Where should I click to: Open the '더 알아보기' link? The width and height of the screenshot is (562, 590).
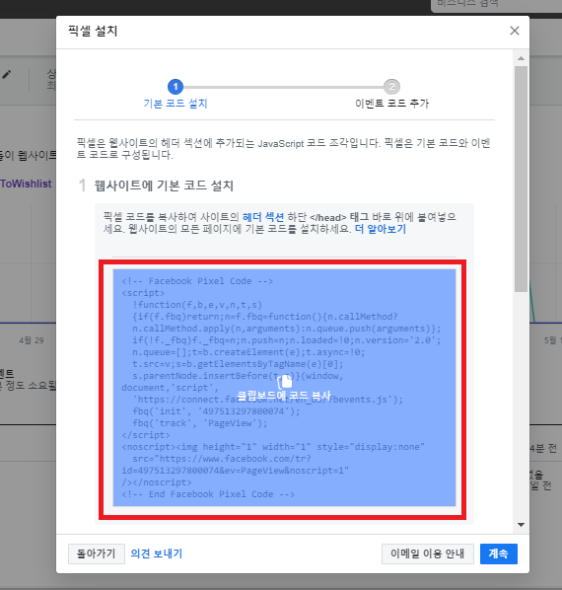point(381,229)
